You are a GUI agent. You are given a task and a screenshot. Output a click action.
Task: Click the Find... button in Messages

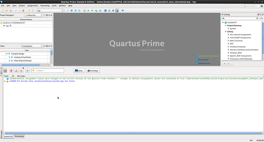pos(79,71)
